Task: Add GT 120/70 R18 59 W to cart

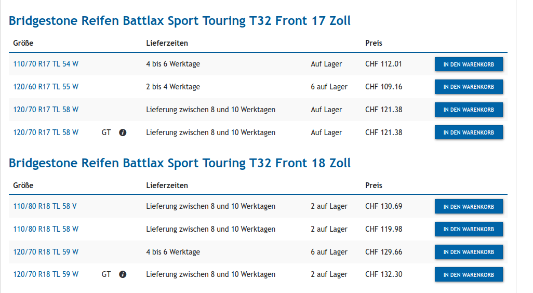Action: 469,275
